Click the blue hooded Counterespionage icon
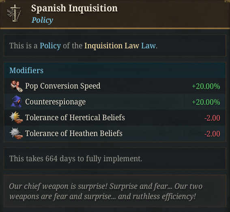 click(16, 102)
